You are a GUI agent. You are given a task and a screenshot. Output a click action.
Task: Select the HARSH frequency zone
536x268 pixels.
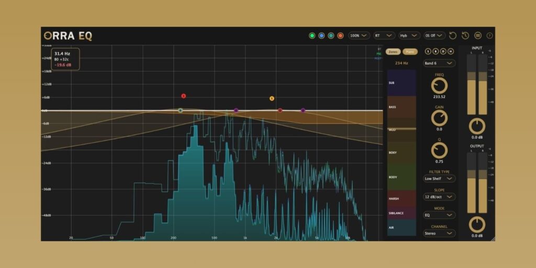(x=401, y=198)
